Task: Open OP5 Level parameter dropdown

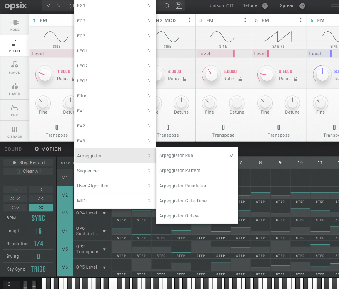Action: pos(104,267)
